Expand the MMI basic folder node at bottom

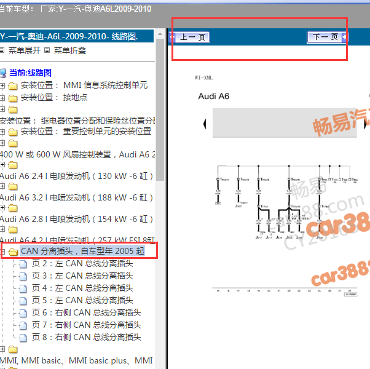pyautogui.click(x=2, y=349)
